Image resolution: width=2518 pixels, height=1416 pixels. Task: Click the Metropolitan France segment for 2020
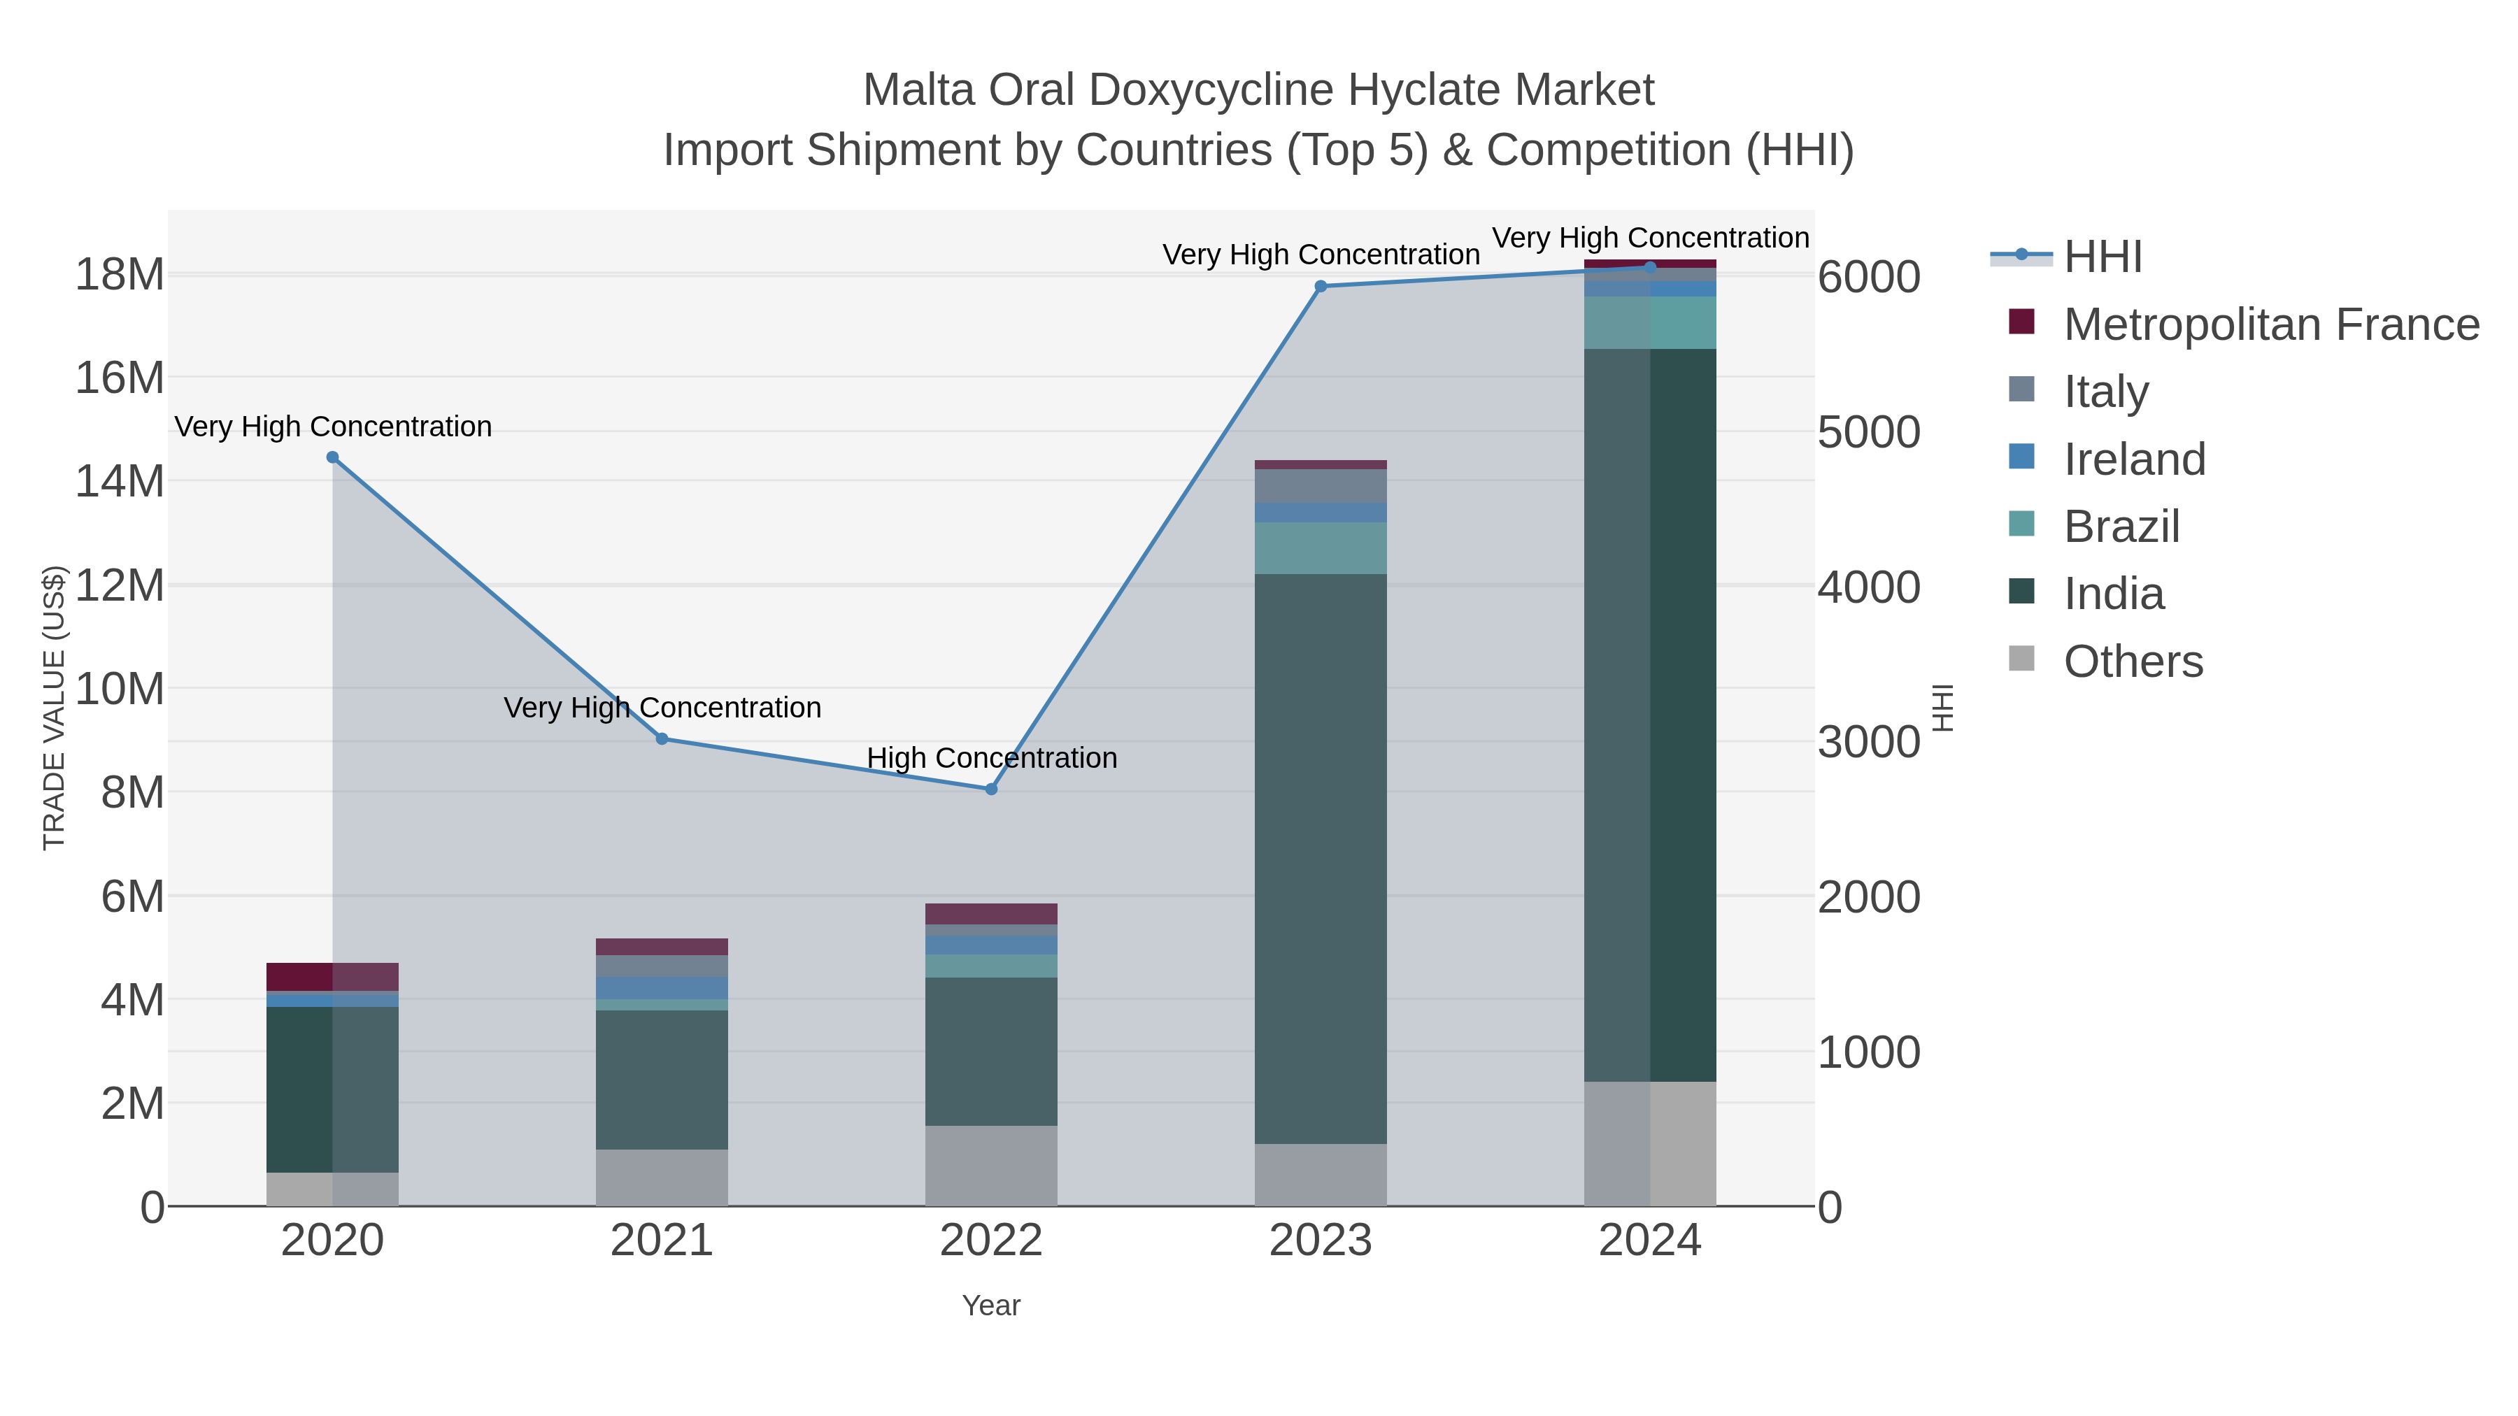(x=332, y=978)
